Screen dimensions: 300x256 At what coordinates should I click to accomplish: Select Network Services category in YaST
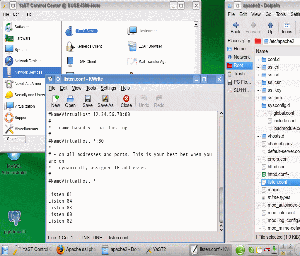coord(24,72)
